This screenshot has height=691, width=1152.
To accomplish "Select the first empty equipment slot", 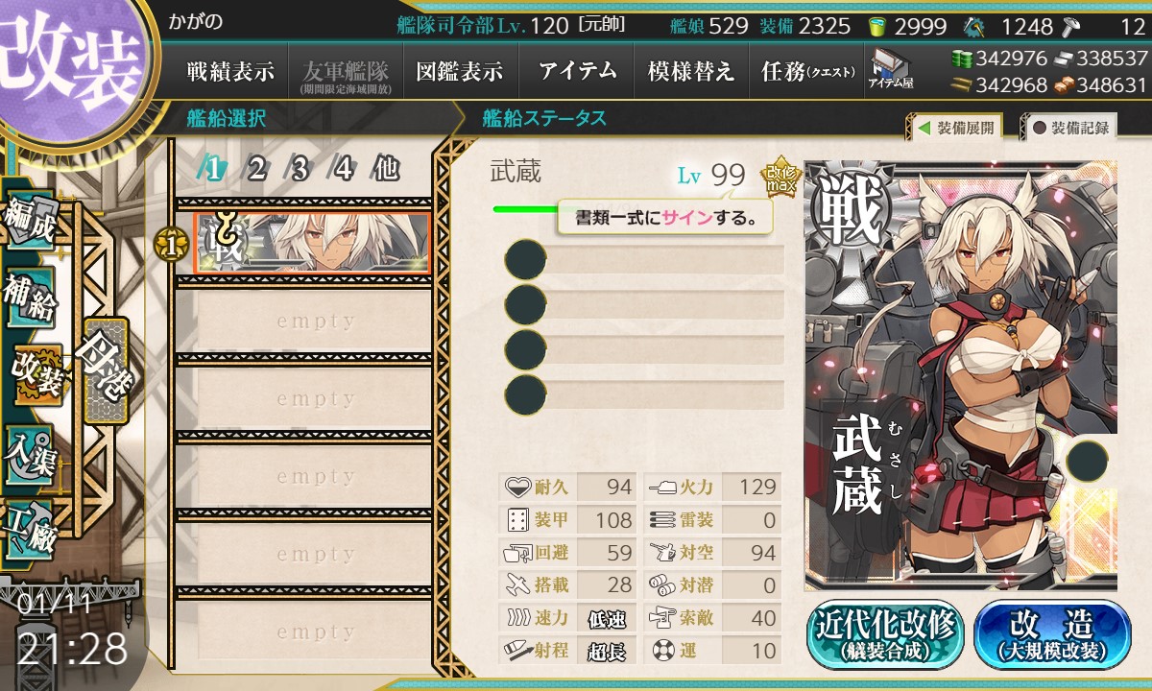I will 644,259.
